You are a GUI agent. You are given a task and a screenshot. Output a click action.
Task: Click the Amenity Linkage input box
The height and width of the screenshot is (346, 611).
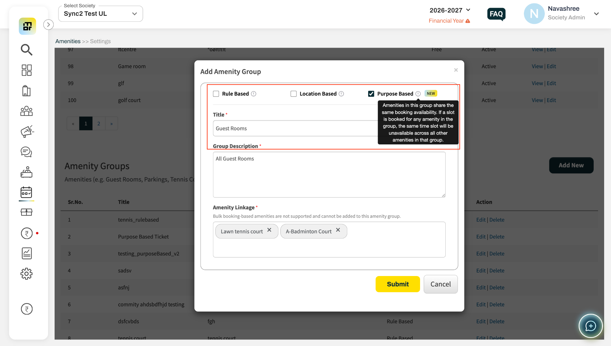pyautogui.click(x=329, y=239)
